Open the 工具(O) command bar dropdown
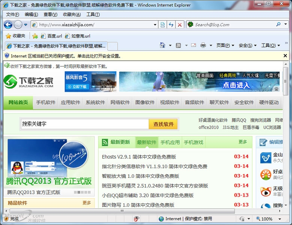 pos(271,45)
